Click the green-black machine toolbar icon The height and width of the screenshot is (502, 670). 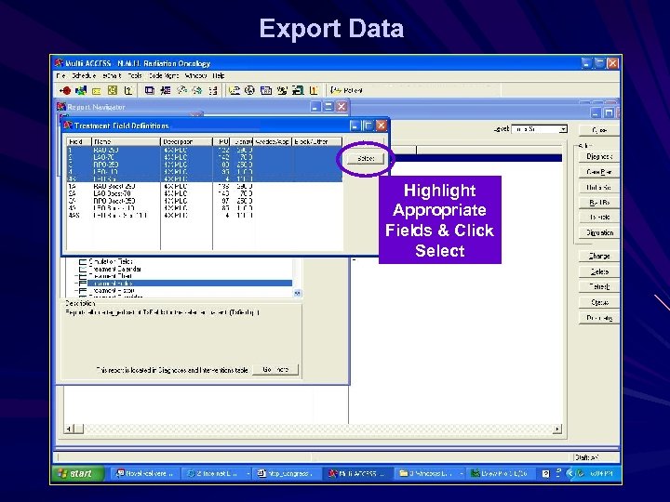click(x=298, y=90)
